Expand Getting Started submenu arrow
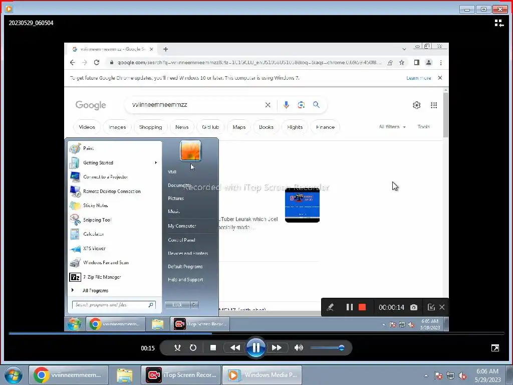 (x=156, y=163)
